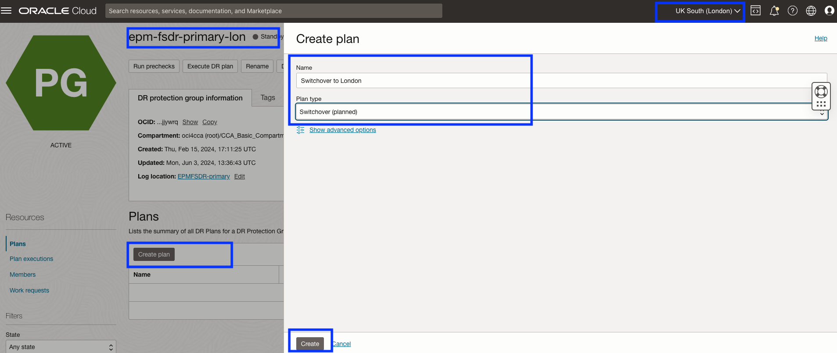Click Copy OCID link
This screenshot has height=353, width=837.
coord(210,122)
